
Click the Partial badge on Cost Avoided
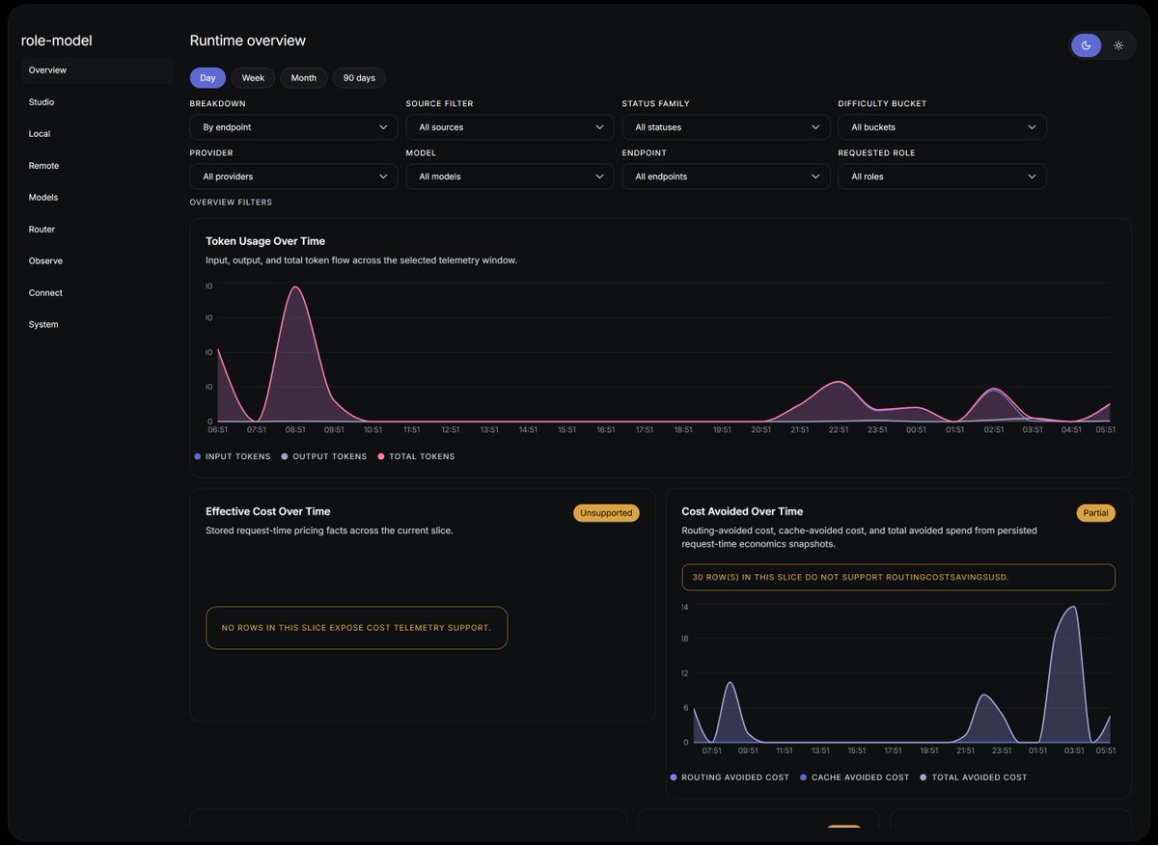(1095, 513)
